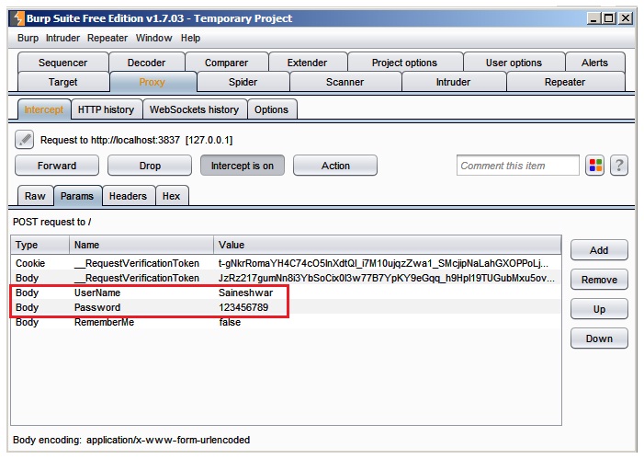
Task: Click the Comment this item field
Action: pyautogui.click(x=517, y=166)
